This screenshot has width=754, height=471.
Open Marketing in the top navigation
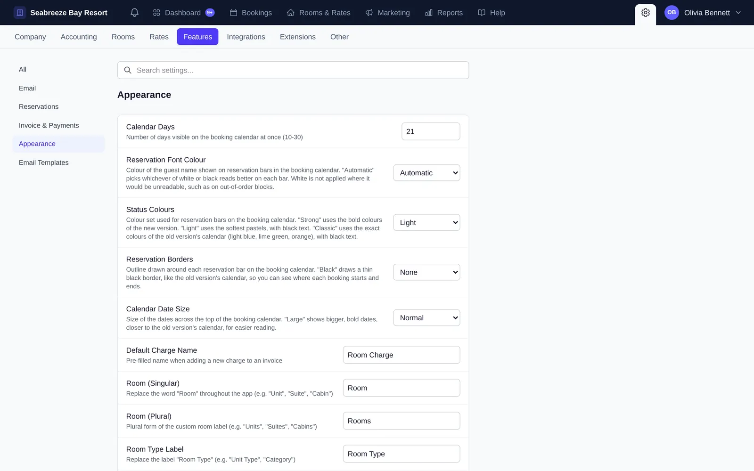coord(387,13)
